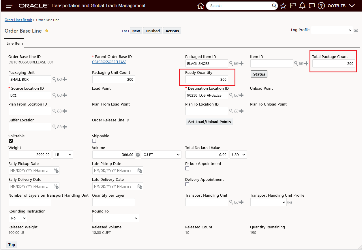Check the Shippable checkbox
362x250 pixels.
point(94,141)
